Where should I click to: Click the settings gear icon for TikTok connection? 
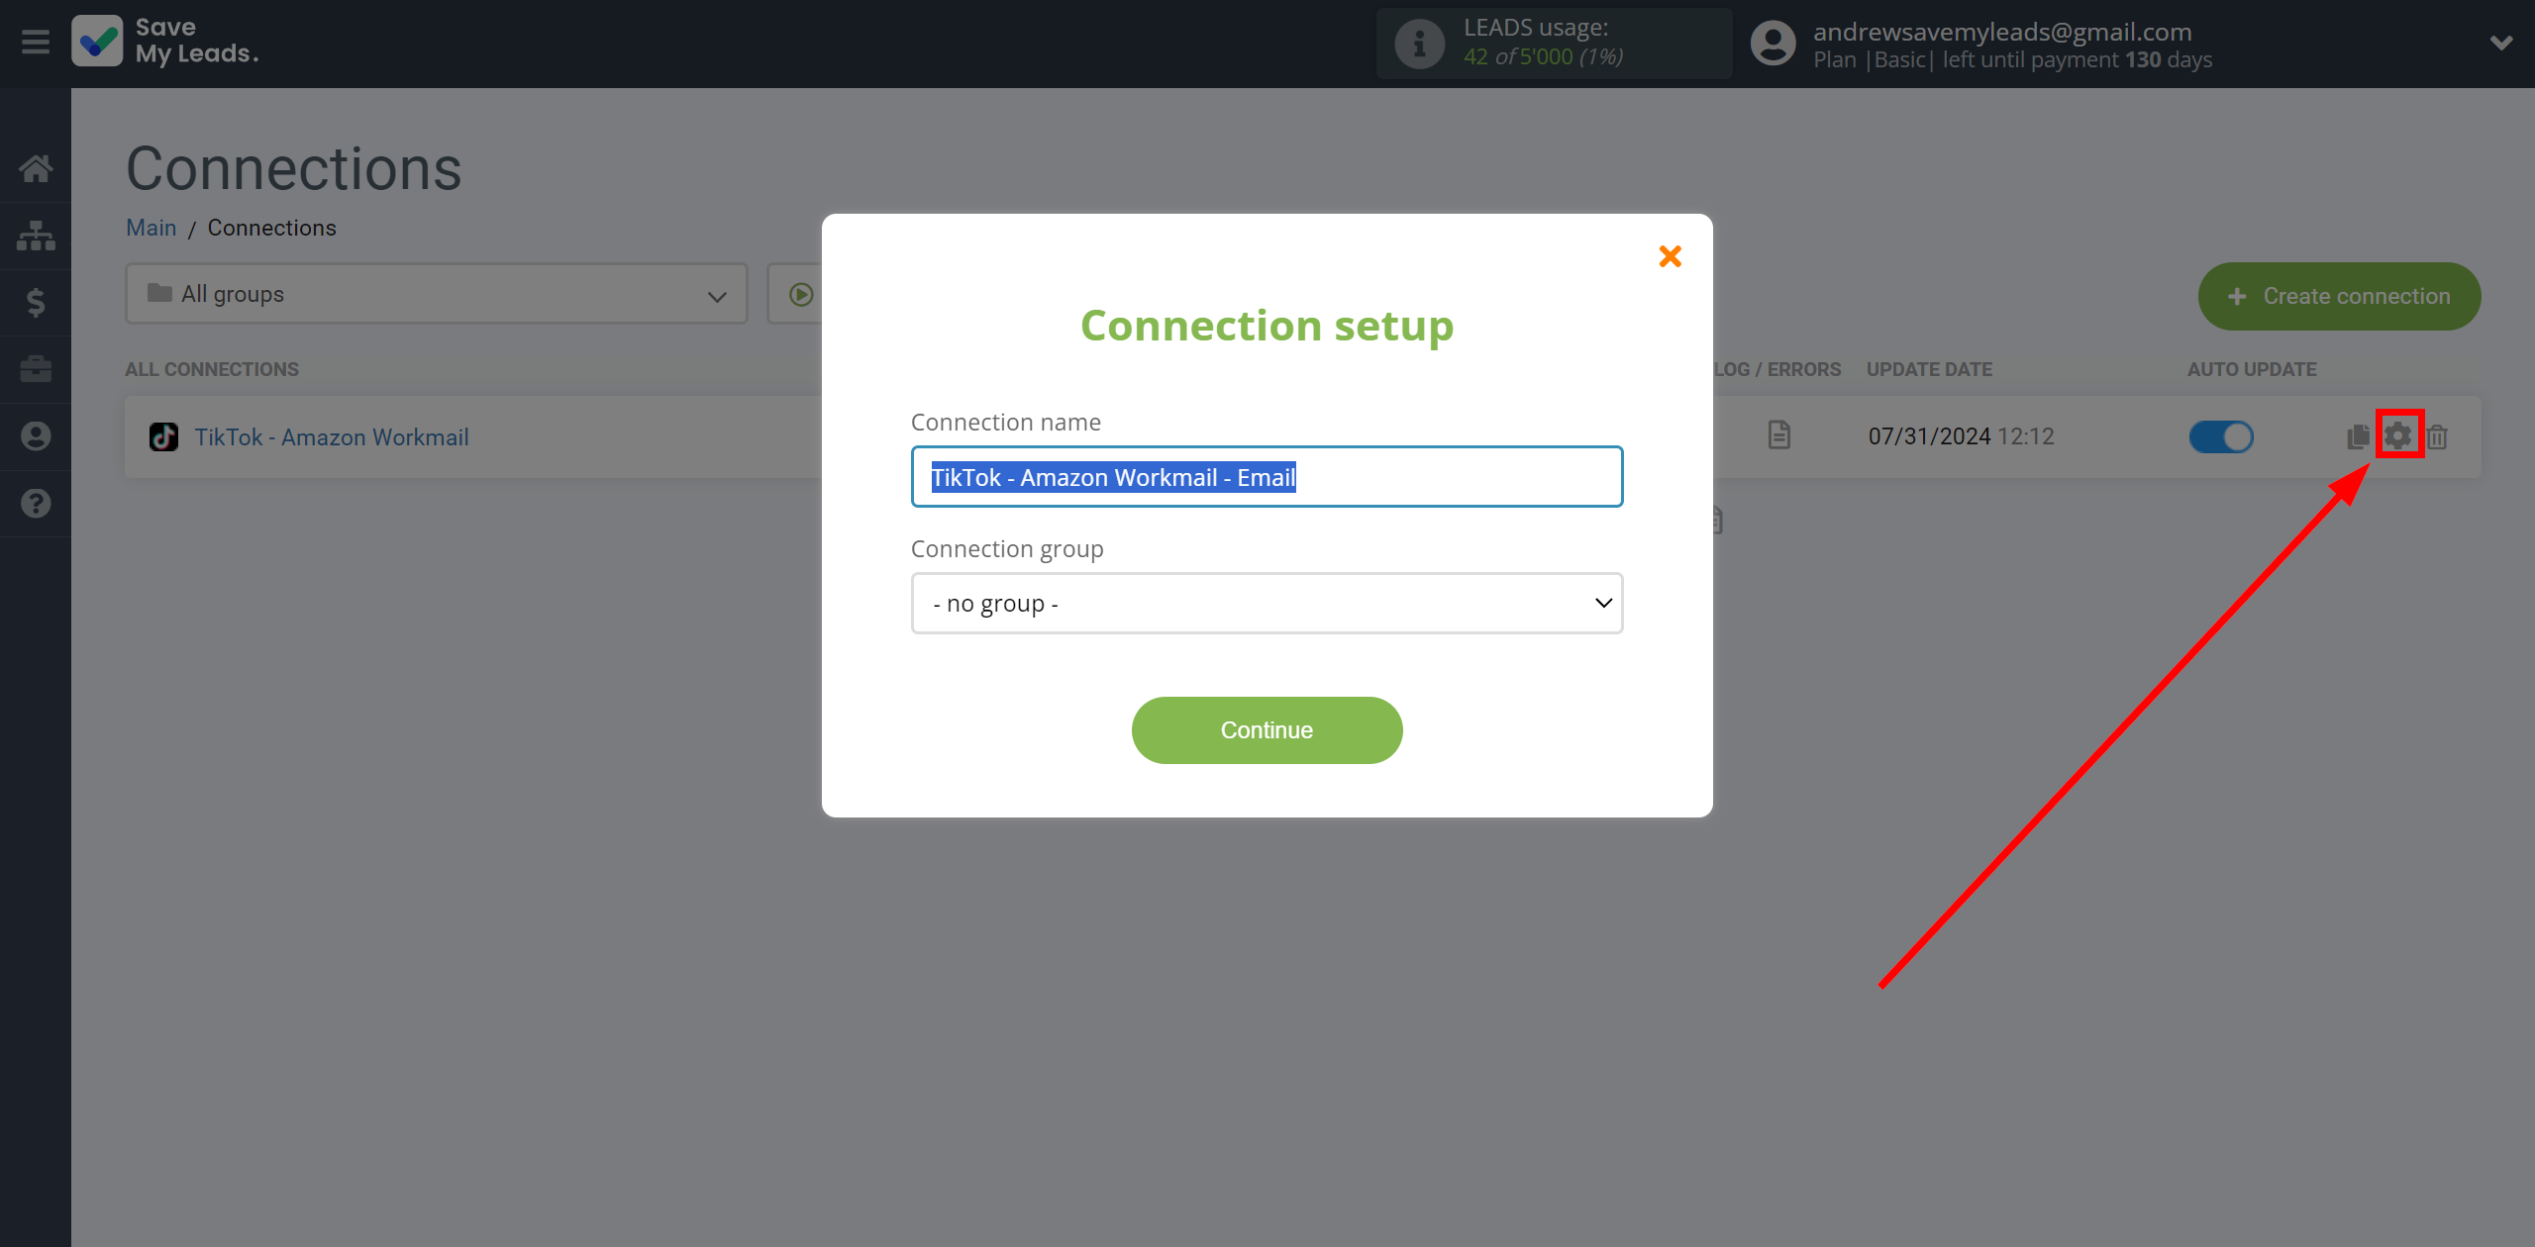[x=2397, y=434]
